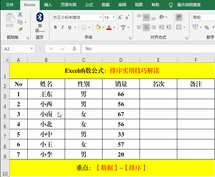Toggle bold formatting
Viewport: 215px width, 177px height.
pos(55,28)
